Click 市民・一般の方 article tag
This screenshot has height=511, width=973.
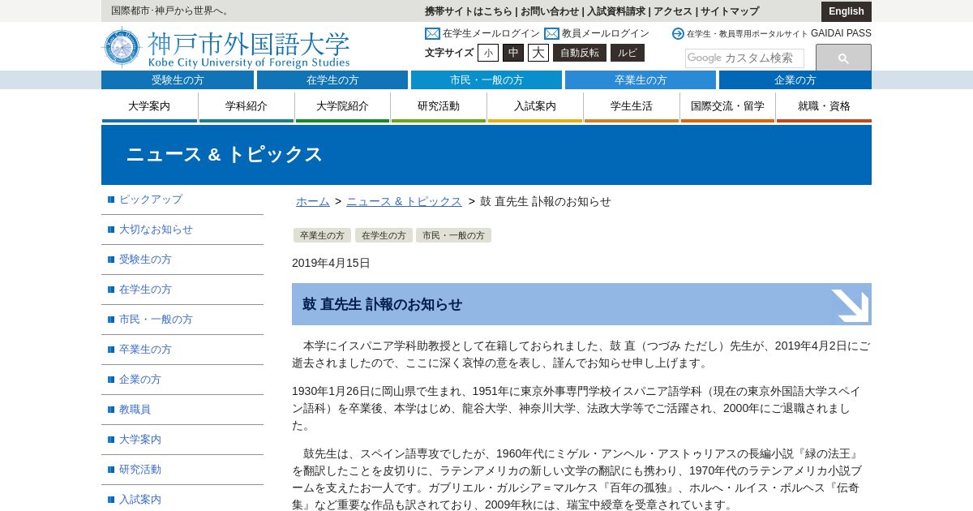(453, 235)
